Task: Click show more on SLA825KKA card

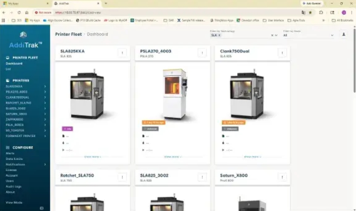Action: [92, 157]
